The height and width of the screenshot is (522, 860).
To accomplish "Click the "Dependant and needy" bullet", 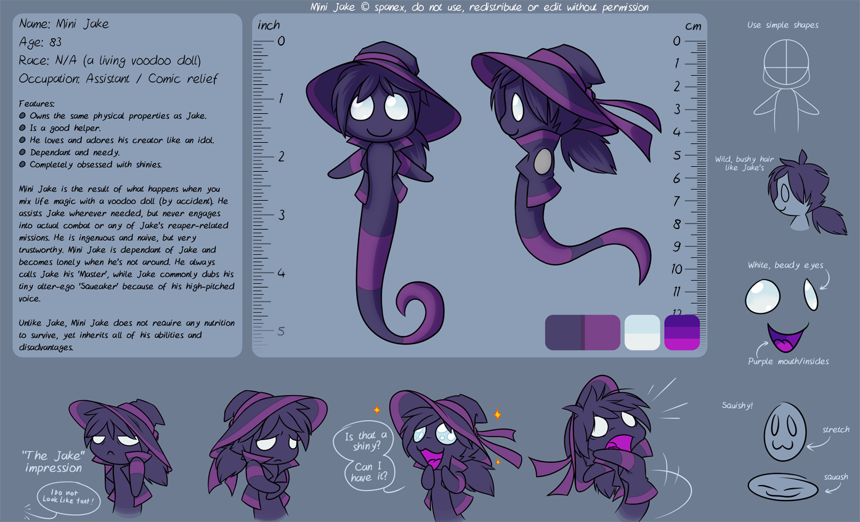I will (69, 152).
